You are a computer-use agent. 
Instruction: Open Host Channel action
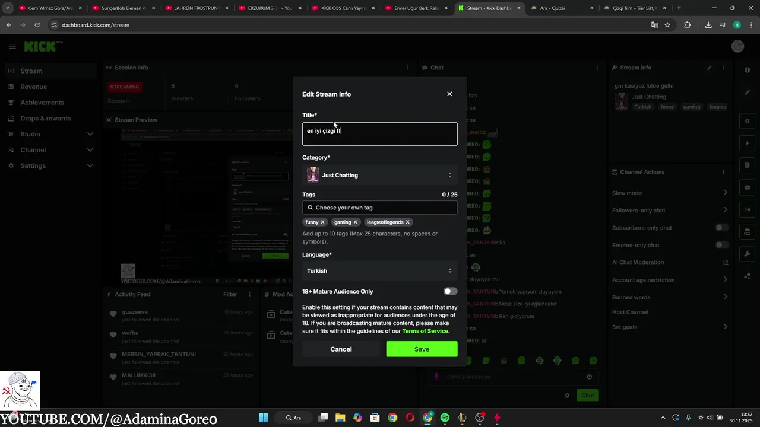pos(630,312)
